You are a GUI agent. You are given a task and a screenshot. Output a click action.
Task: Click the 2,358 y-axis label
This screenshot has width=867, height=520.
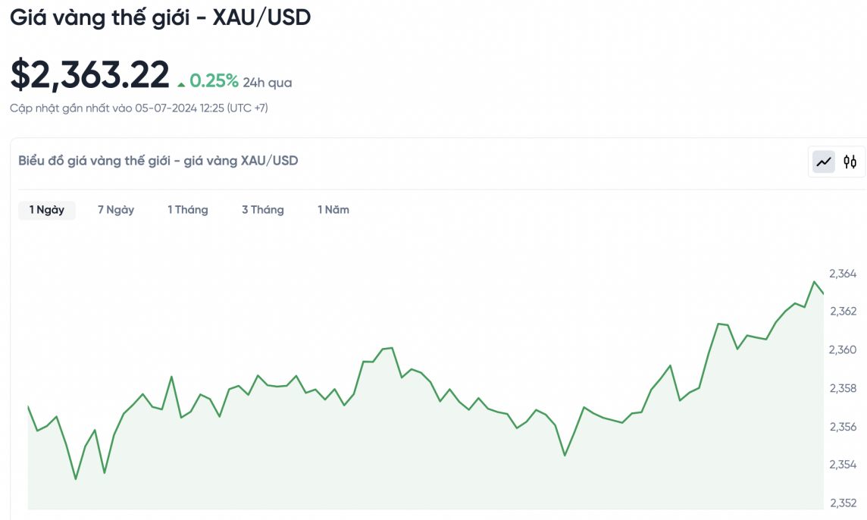(x=843, y=389)
